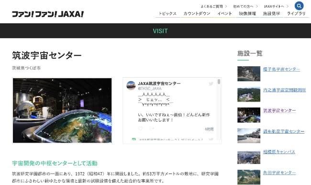Open 映像情報 menu item

click(247, 14)
